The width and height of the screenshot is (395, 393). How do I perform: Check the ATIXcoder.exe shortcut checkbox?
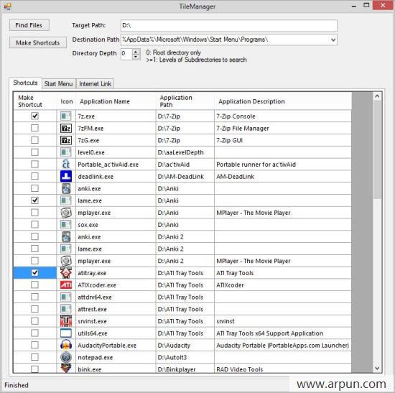point(34,285)
